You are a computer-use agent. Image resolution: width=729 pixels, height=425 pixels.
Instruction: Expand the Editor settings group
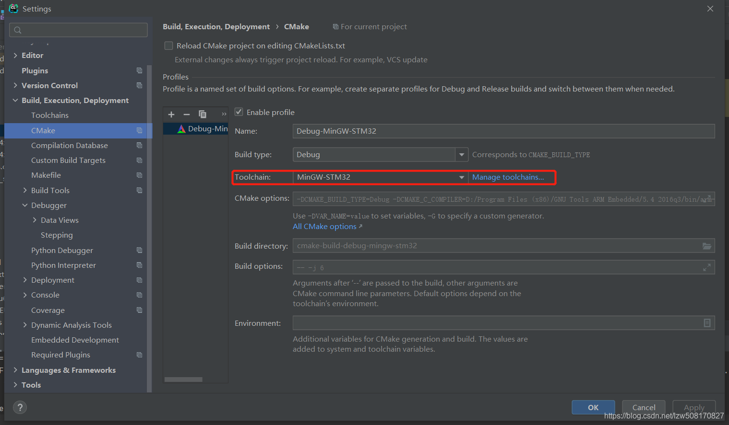coord(15,55)
